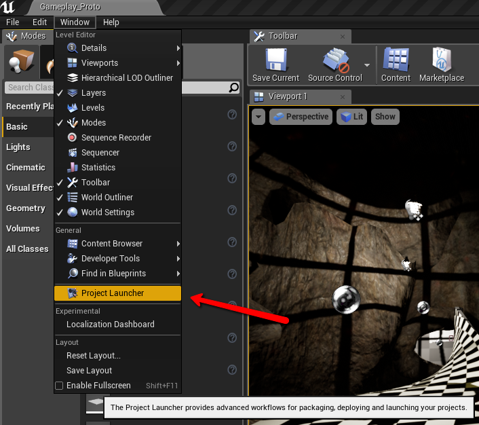Expand the Viewports submenu arrow
Viewport: 479px width, 425px height.
[x=178, y=63]
